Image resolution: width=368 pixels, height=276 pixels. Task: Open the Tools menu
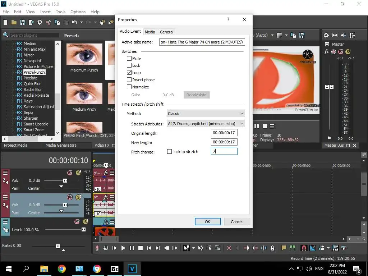click(x=60, y=12)
